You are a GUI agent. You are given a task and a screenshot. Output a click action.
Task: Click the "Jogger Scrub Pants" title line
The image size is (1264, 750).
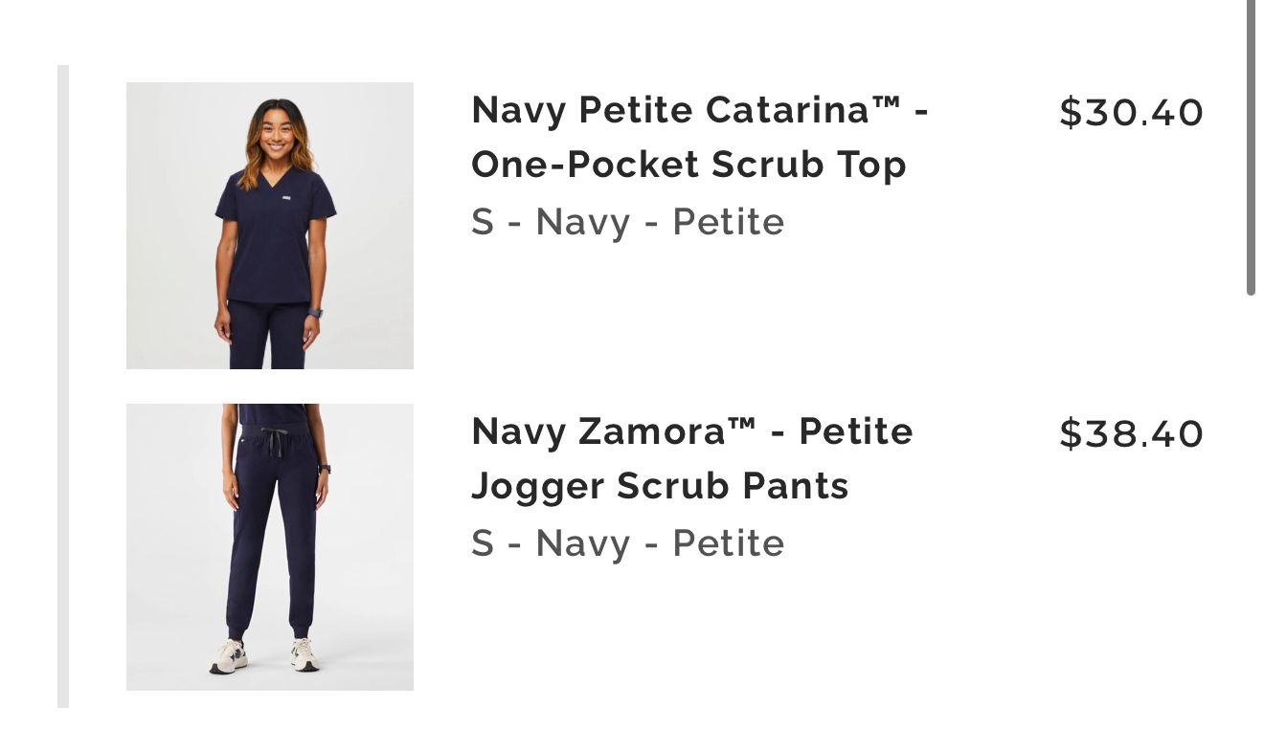[x=660, y=486]
